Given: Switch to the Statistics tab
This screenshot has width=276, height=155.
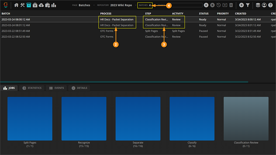Looking at the screenshot, I should [x=32, y=88].
